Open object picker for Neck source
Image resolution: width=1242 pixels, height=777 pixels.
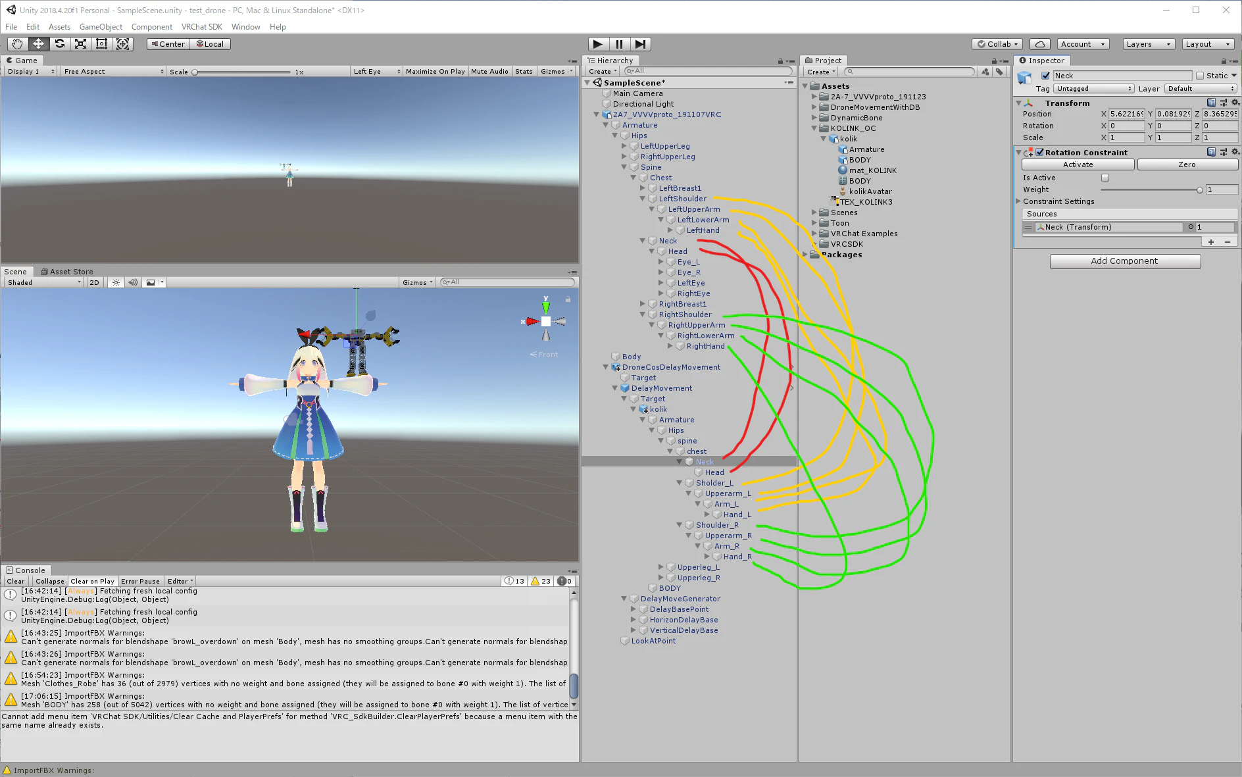(x=1191, y=227)
